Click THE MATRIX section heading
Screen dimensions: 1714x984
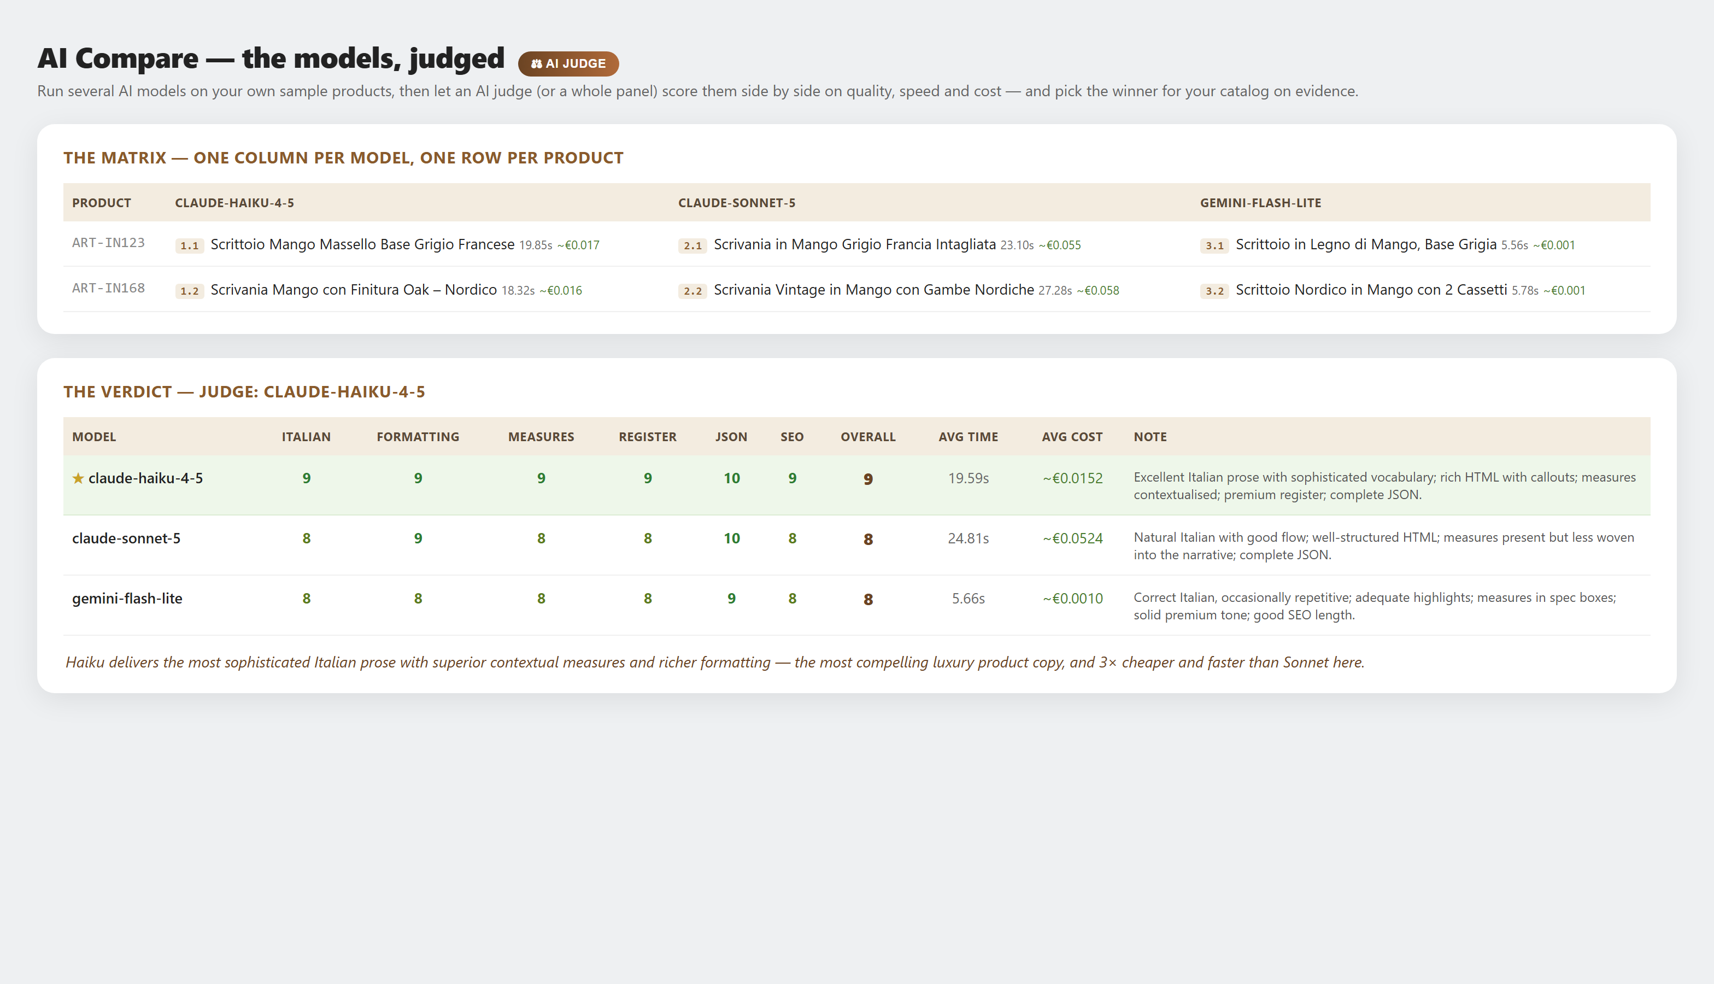click(343, 157)
